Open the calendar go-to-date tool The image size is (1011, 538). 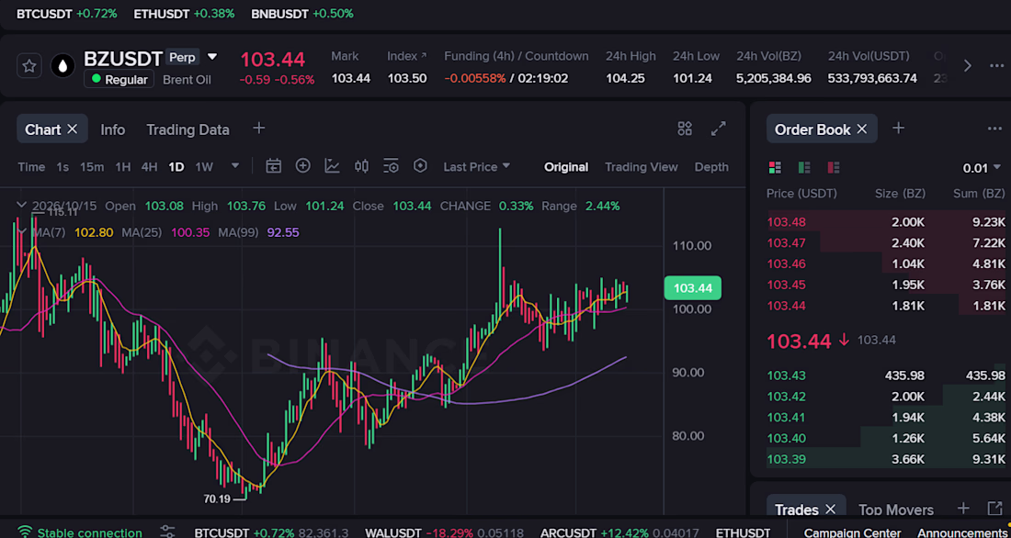coord(273,166)
